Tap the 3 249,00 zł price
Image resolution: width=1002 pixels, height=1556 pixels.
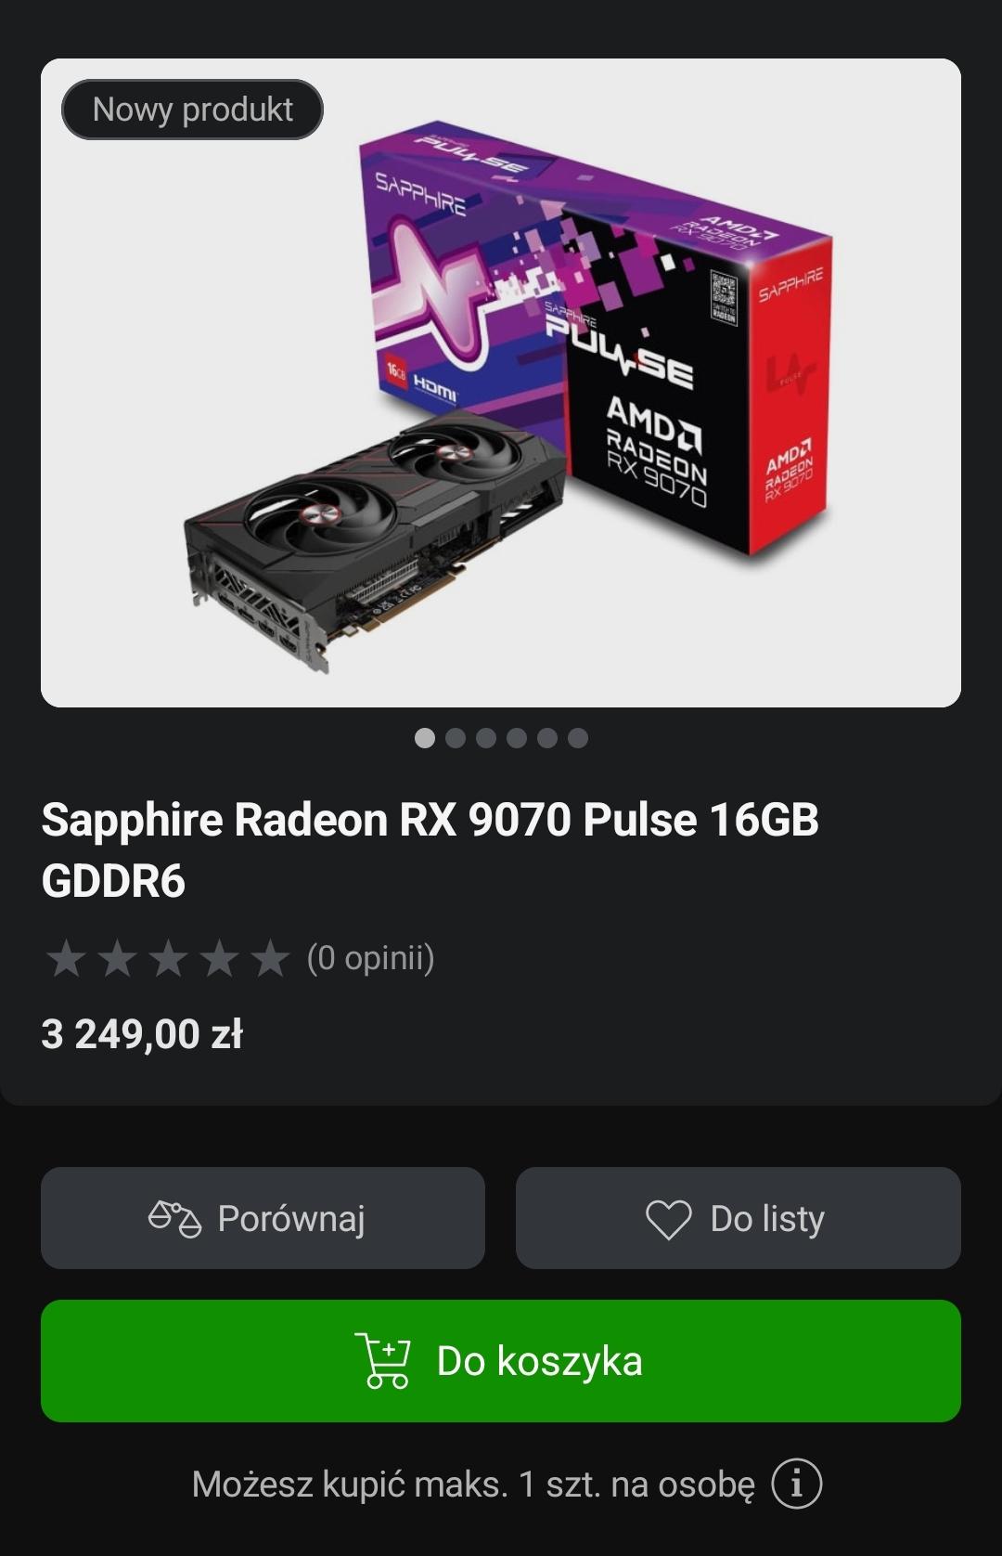(142, 1034)
